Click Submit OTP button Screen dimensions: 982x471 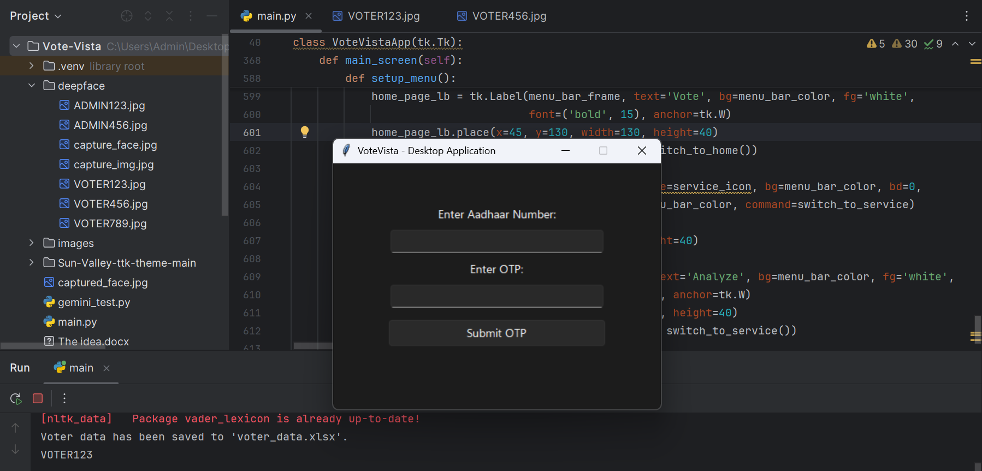click(x=496, y=333)
